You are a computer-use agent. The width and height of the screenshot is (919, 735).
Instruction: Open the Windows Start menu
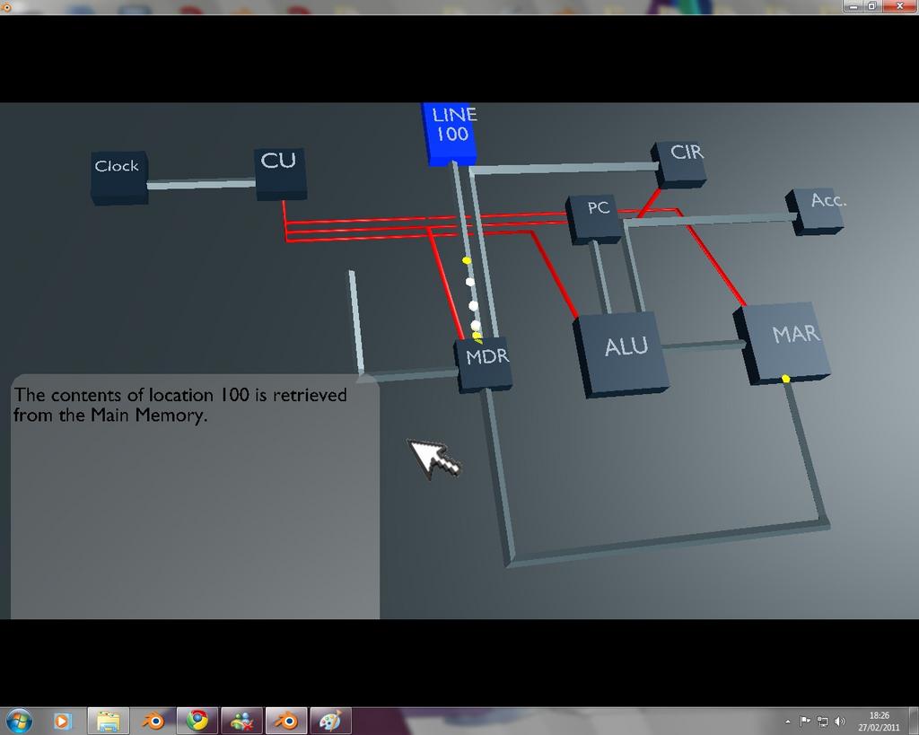pos(18,721)
